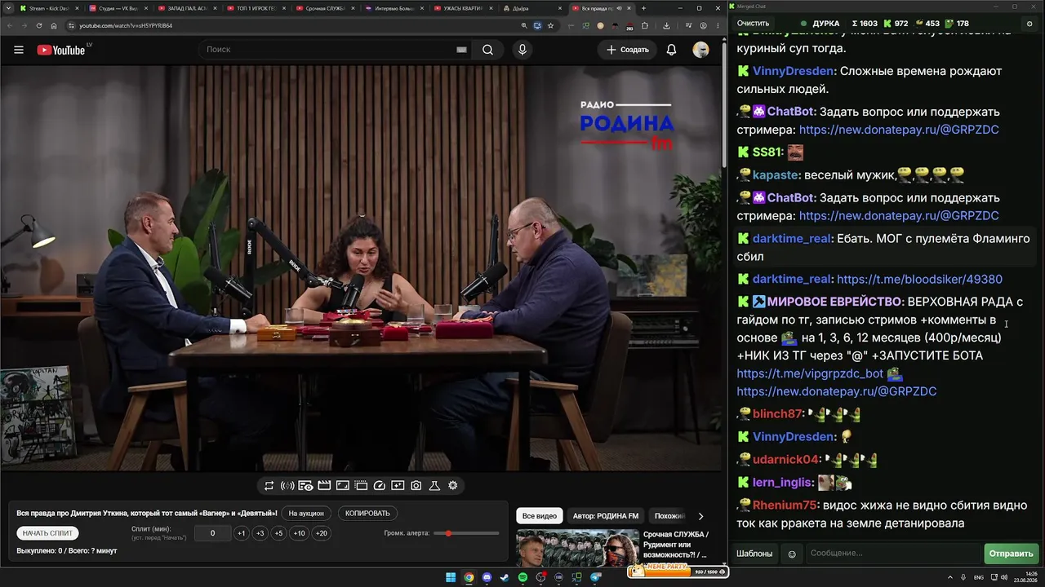Viewport: 1045px width, 587px height.
Task: Switch to the ЗАПАД ПАЛ tab
Action: tap(187, 8)
